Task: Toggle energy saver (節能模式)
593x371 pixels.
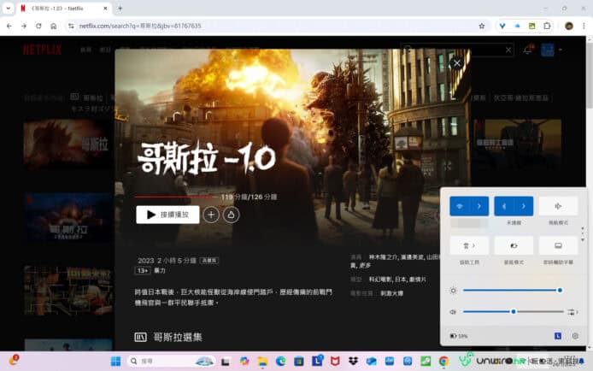Action: coord(514,245)
